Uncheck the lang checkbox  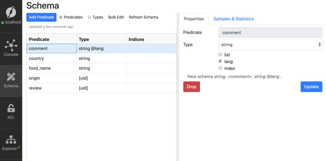220,61
